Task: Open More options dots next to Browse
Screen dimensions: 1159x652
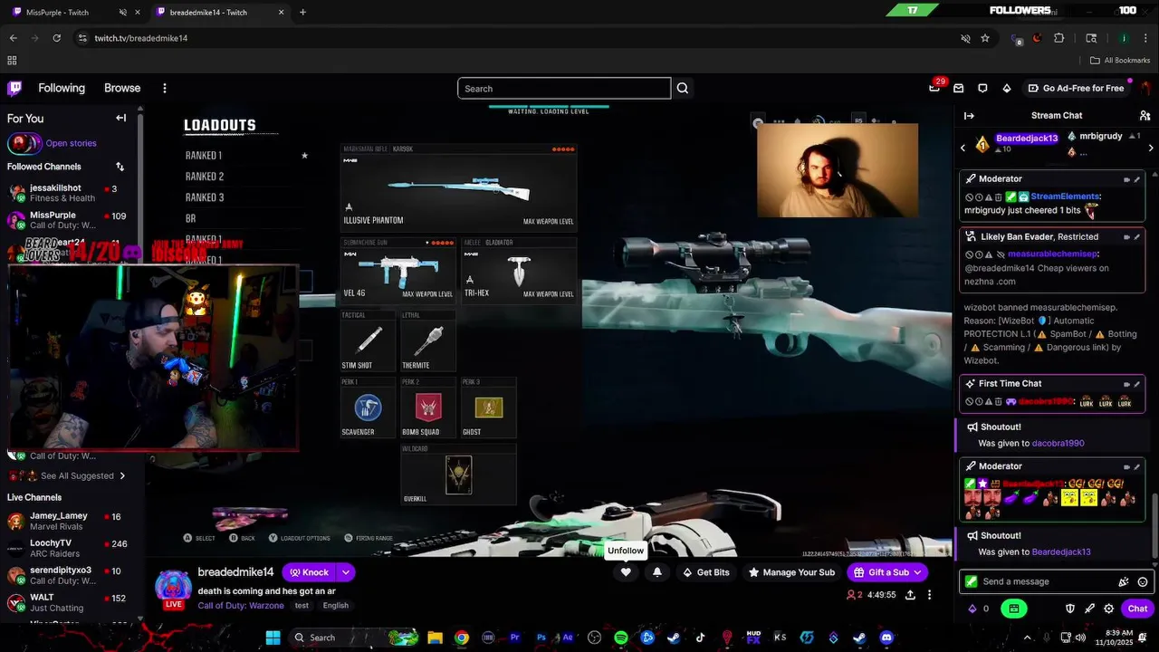Action: tap(165, 88)
